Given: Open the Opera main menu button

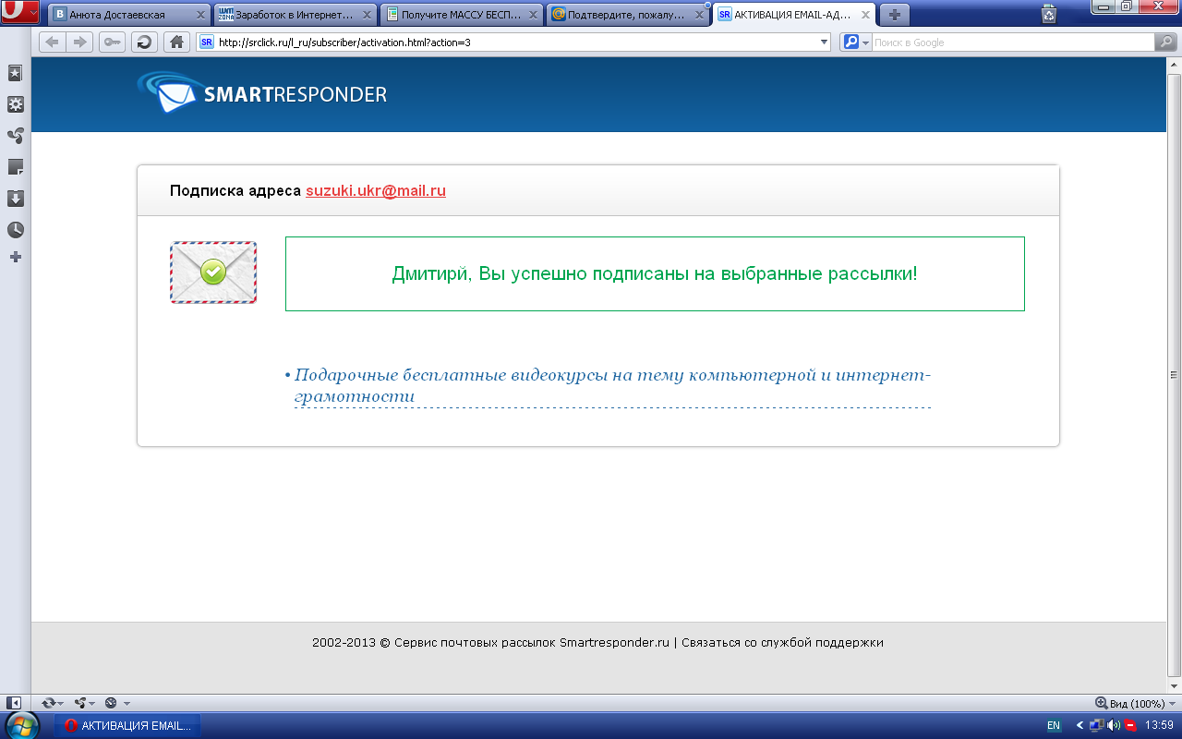Looking at the screenshot, I should point(19,12).
